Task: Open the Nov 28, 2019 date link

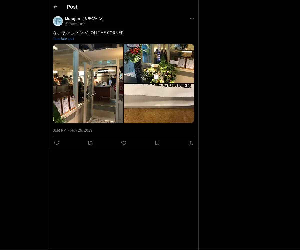Action: [x=81, y=130]
